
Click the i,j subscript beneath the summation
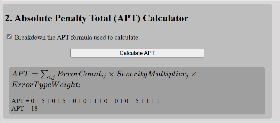[51, 77]
